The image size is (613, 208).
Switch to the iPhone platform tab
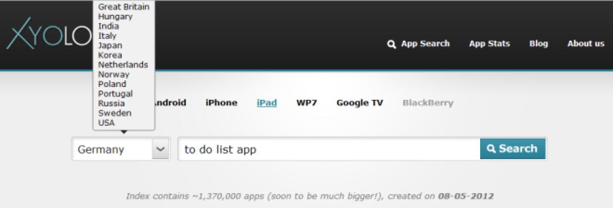pyautogui.click(x=221, y=103)
